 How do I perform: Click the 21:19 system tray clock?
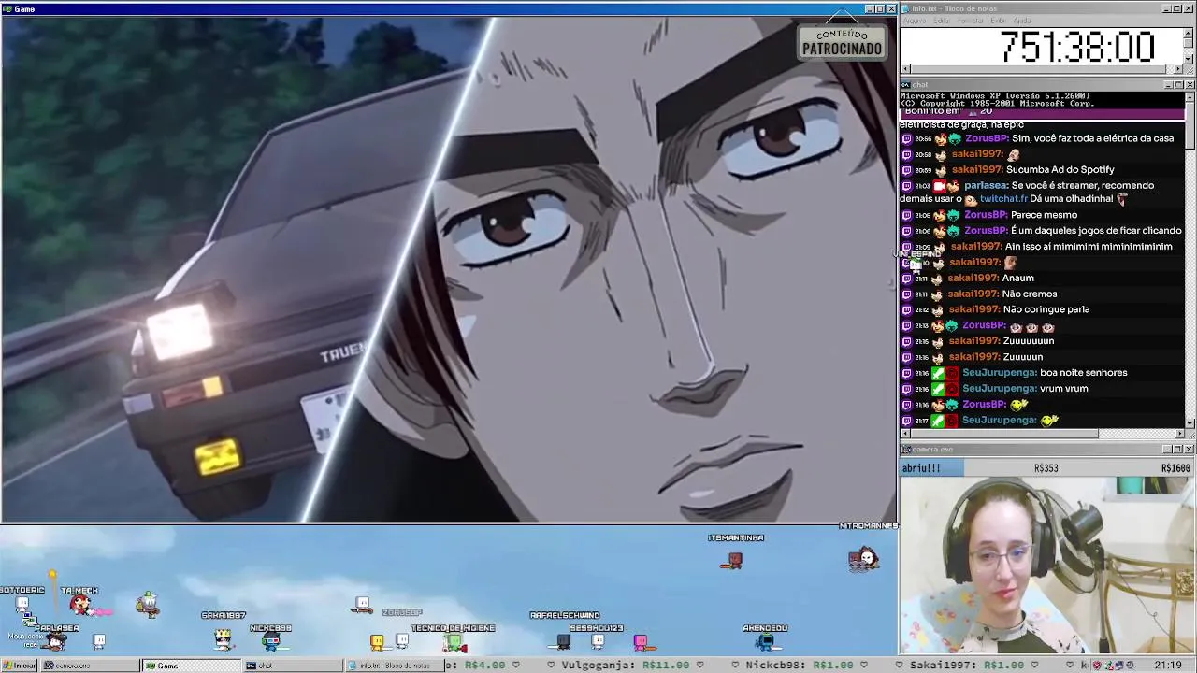(x=1167, y=666)
